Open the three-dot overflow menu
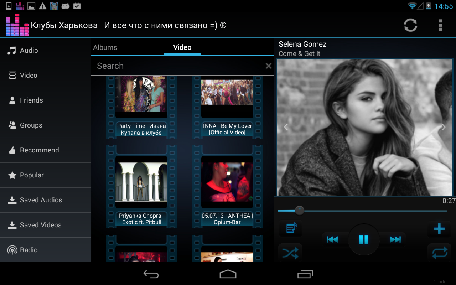Viewport: 456px width, 285px height. pyautogui.click(x=441, y=25)
